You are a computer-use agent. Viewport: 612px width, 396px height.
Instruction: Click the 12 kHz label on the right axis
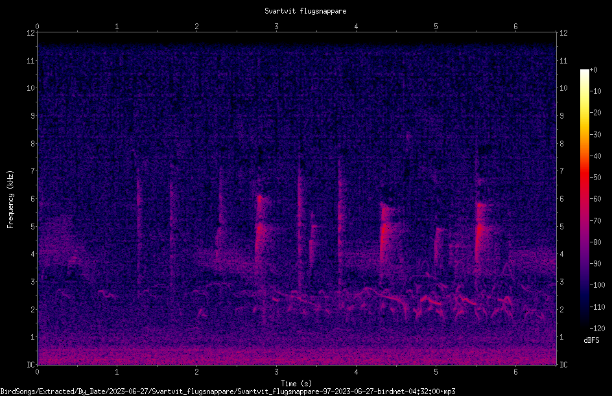click(x=563, y=33)
